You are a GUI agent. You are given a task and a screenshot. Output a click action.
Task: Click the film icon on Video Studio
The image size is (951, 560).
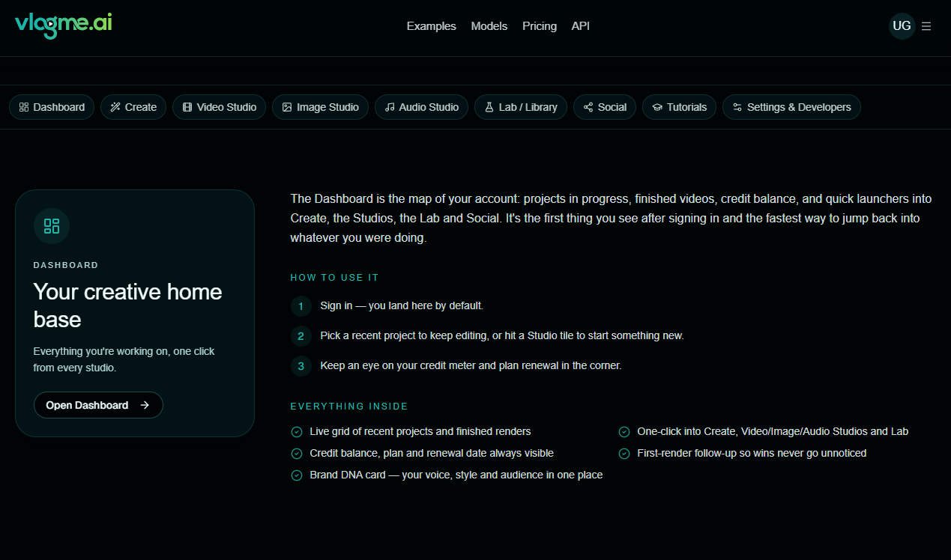pos(187,107)
